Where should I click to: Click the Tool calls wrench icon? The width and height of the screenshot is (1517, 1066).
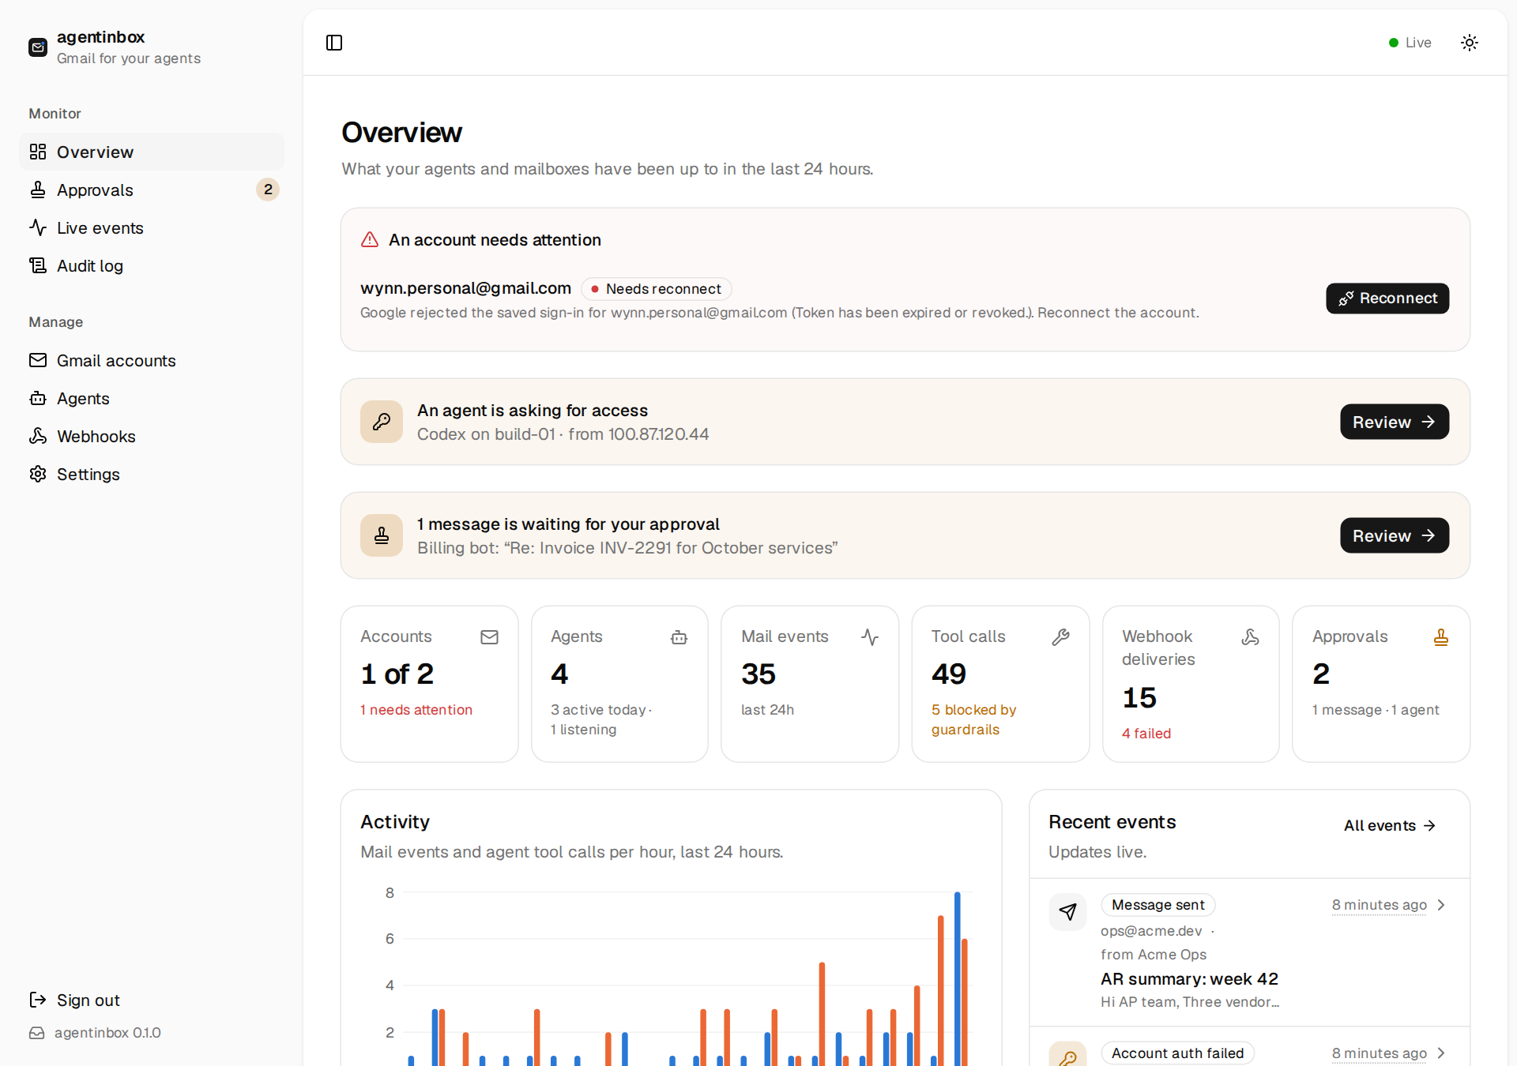click(1060, 637)
